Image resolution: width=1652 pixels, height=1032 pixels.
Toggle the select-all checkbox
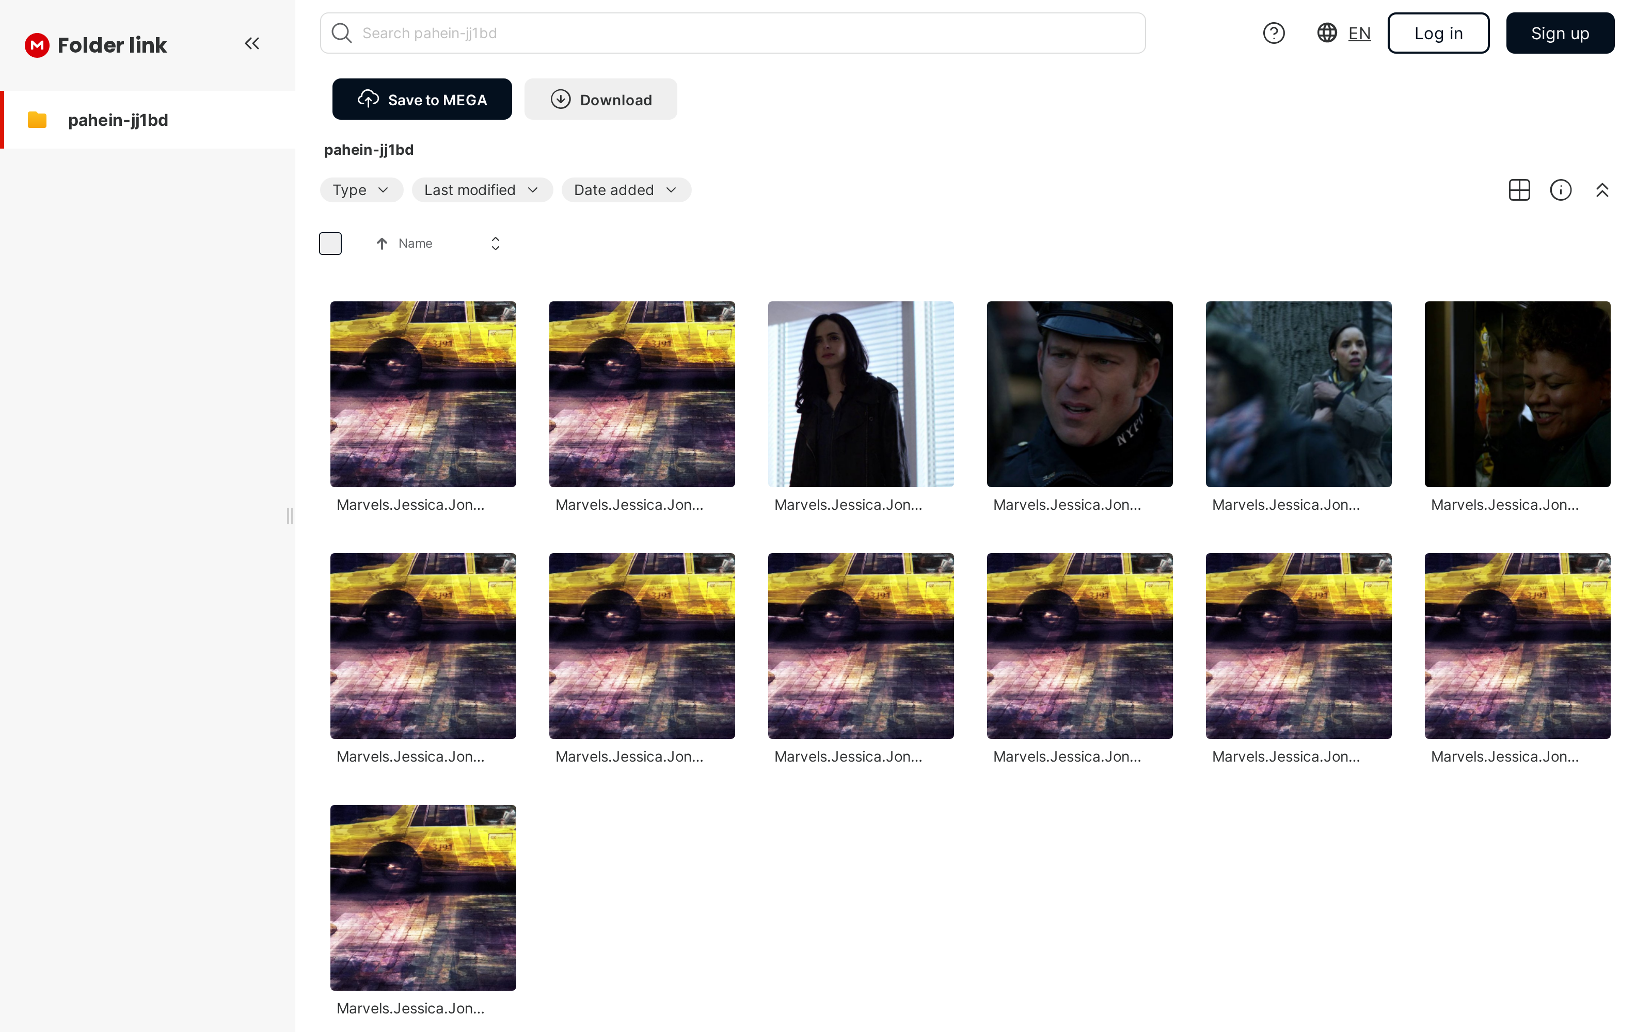[330, 244]
